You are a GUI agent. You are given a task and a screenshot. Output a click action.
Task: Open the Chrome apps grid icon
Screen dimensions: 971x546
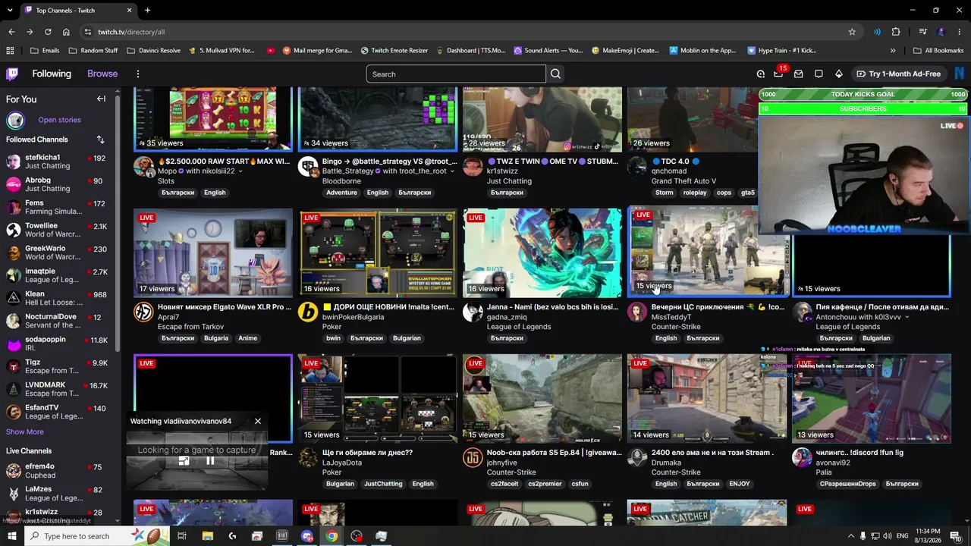tap(10, 51)
